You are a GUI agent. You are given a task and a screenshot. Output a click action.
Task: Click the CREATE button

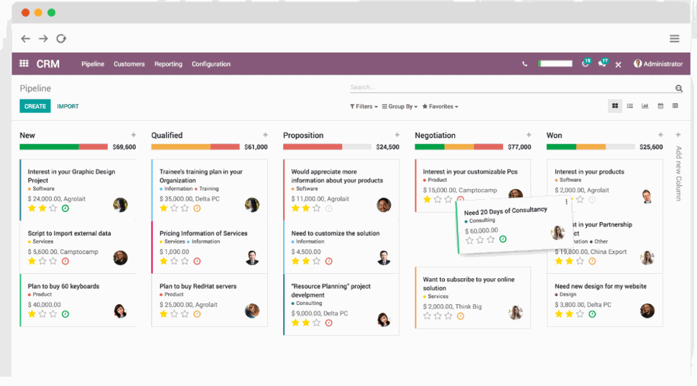click(x=35, y=106)
